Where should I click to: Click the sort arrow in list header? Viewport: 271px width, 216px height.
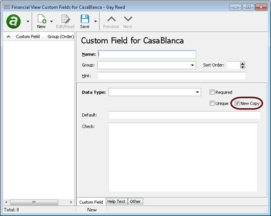pos(8,37)
